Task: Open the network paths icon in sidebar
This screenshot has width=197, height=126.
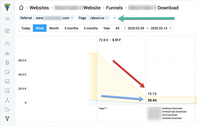Action: pyautogui.click(x=7, y=100)
